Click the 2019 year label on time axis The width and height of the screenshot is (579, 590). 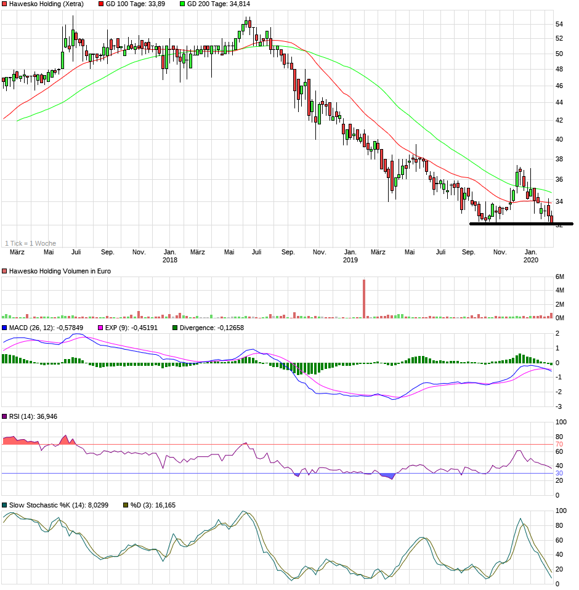click(350, 261)
